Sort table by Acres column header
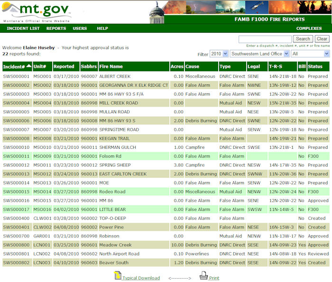 [x=177, y=67]
